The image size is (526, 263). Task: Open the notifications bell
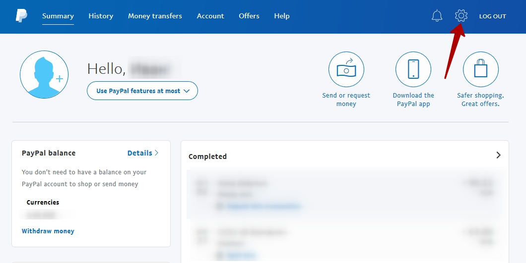point(437,16)
